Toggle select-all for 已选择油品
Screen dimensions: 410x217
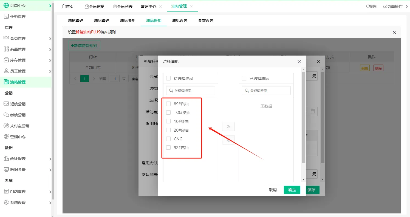pyautogui.click(x=244, y=78)
